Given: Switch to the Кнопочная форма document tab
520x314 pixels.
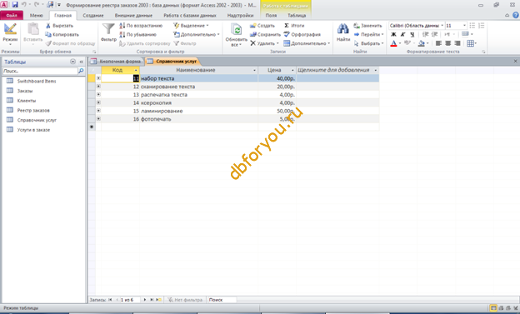Looking at the screenshot, I should pos(116,62).
